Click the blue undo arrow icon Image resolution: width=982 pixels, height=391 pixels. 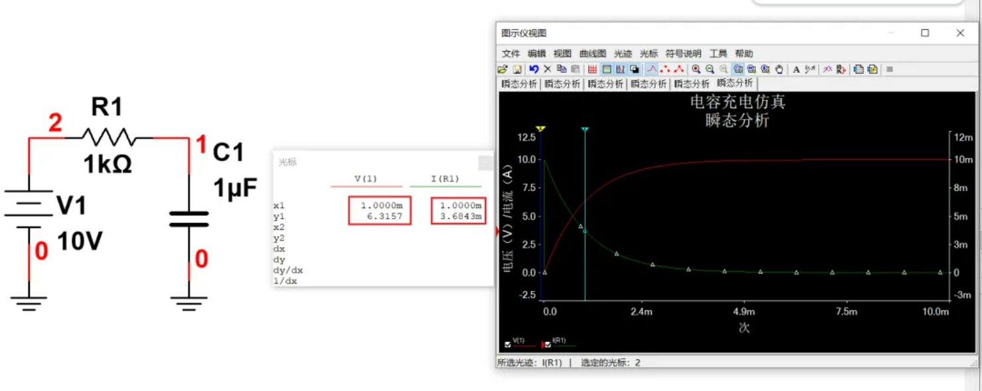tap(534, 69)
